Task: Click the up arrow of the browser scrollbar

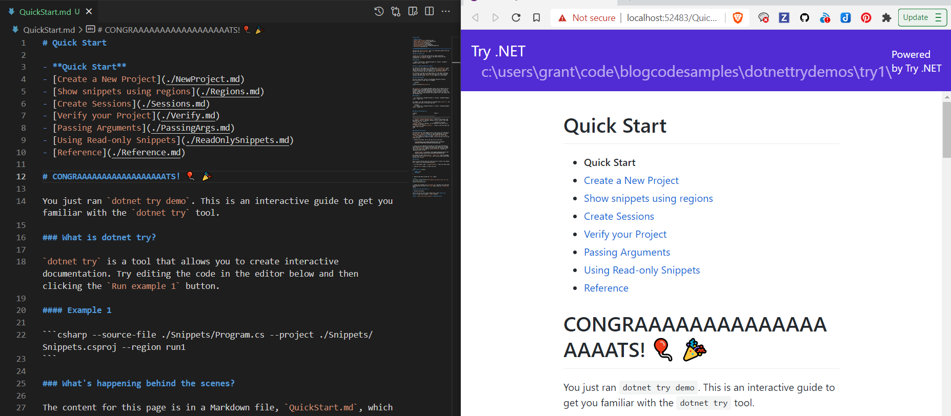Action: (946, 96)
